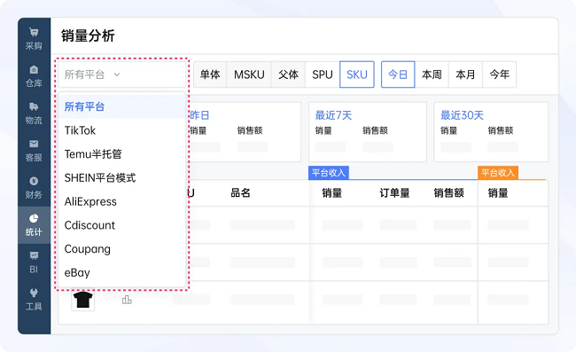Open the 物流 logistics truck icon
The width and height of the screenshot is (576, 352).
[34, 106]
